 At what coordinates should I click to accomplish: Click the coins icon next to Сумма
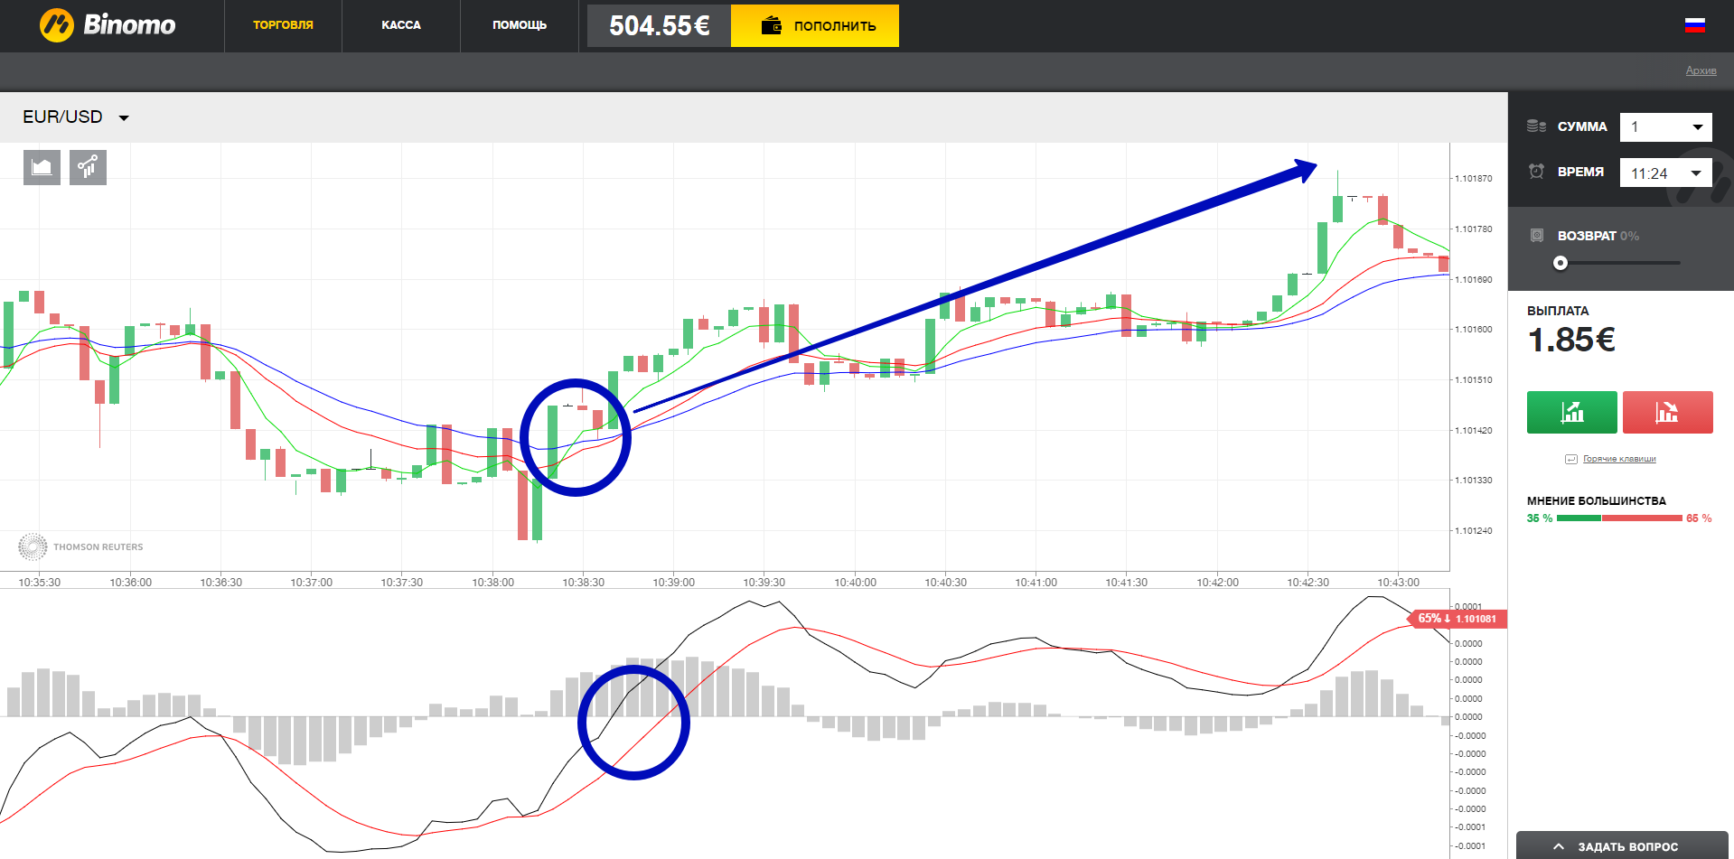1536,126
